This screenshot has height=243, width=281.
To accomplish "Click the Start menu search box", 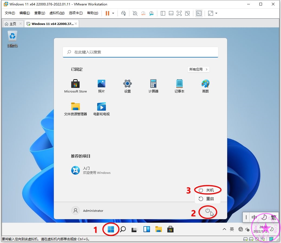I will (140, 52).
